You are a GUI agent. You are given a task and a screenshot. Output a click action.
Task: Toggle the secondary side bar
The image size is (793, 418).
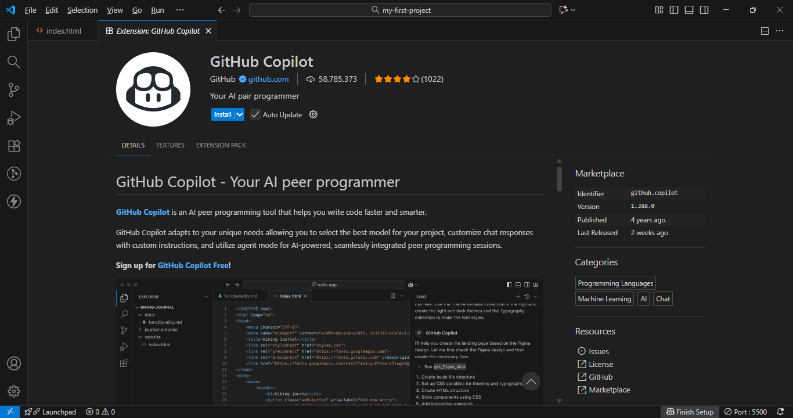(x=704, y=10)
